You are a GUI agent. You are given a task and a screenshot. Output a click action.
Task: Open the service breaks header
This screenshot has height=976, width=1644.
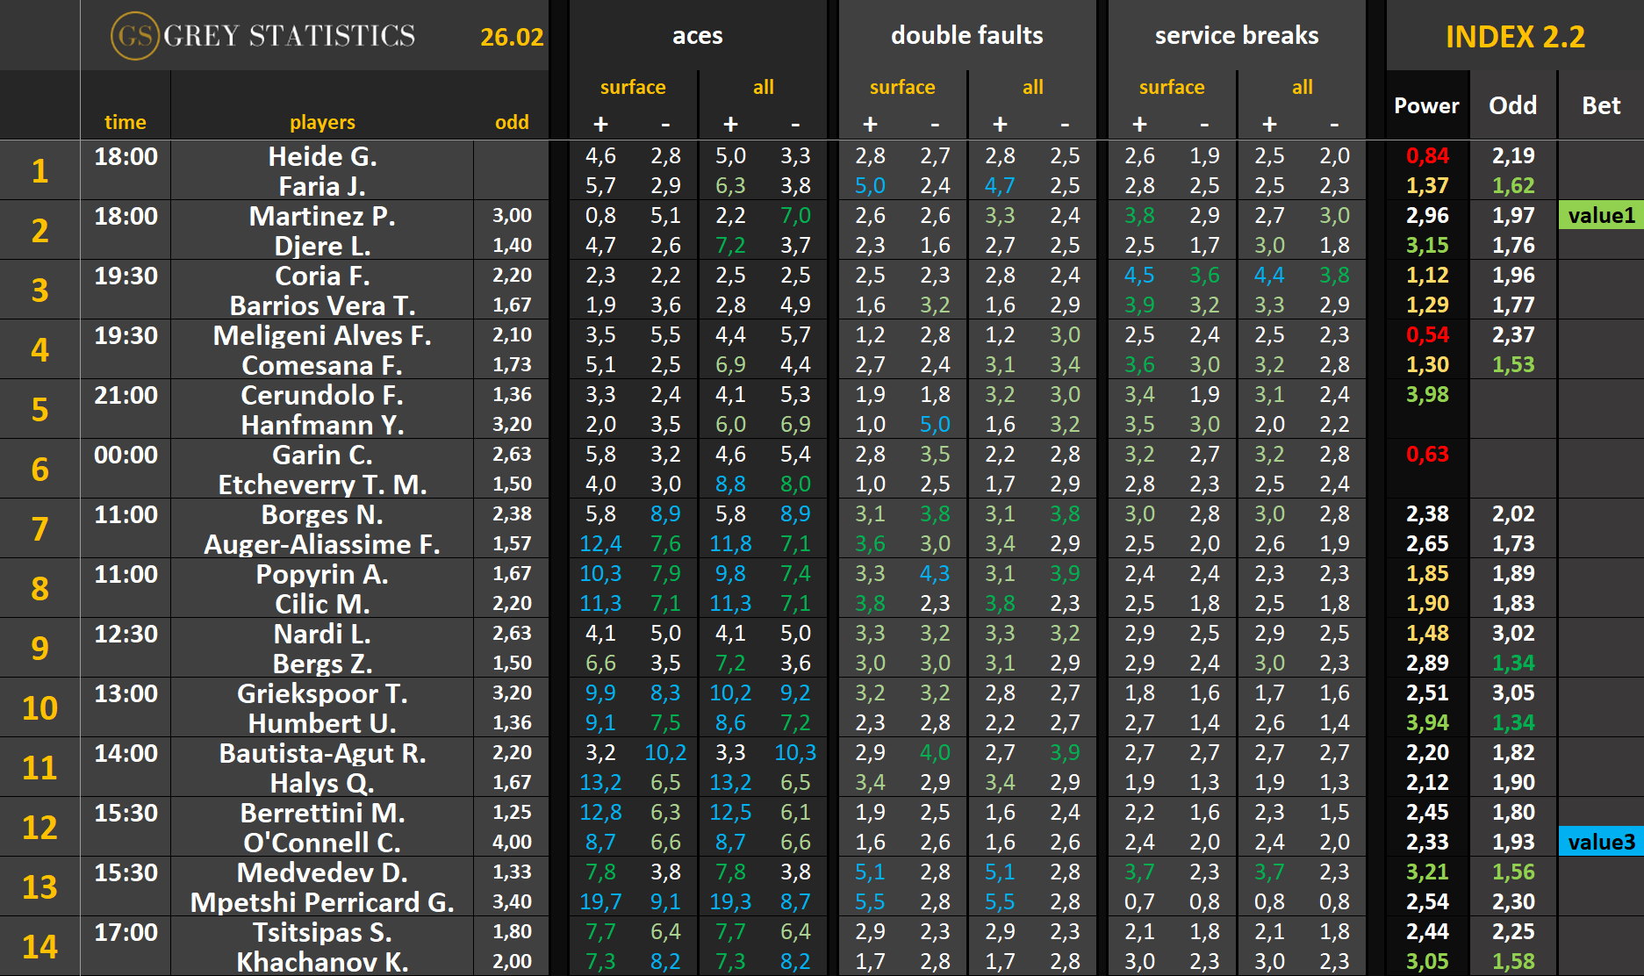pos(1236,36)
